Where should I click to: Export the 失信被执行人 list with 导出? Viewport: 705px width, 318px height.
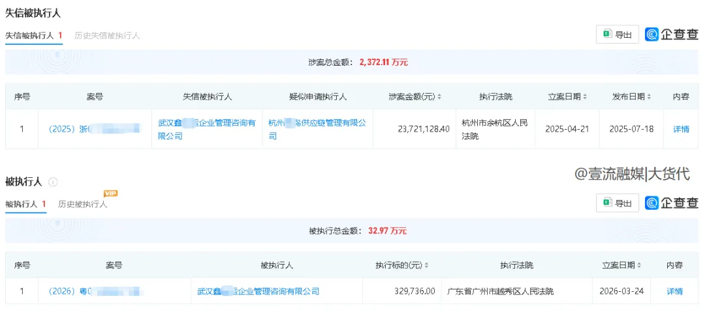coord(617,35)
